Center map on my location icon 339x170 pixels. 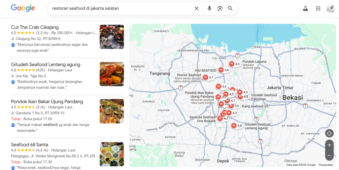(x=329, y=133)
